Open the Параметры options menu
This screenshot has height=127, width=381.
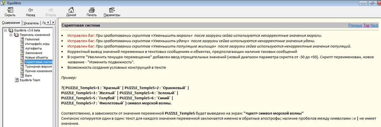tap(112, 12)
